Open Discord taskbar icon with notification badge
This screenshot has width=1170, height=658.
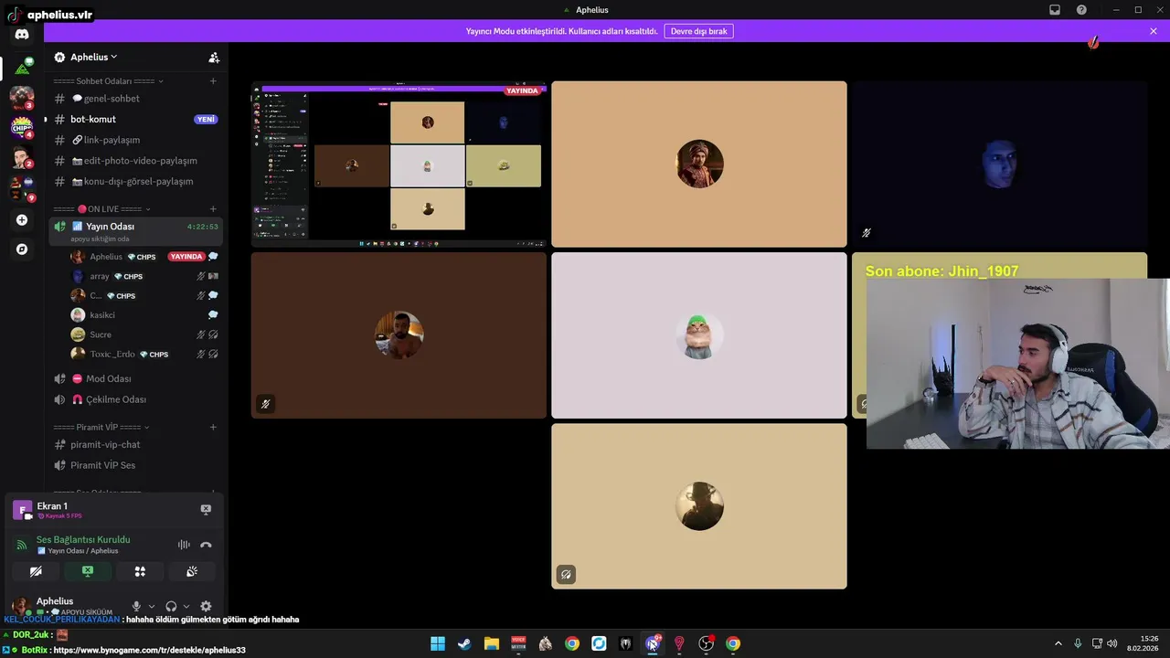(x=653, y=643)
